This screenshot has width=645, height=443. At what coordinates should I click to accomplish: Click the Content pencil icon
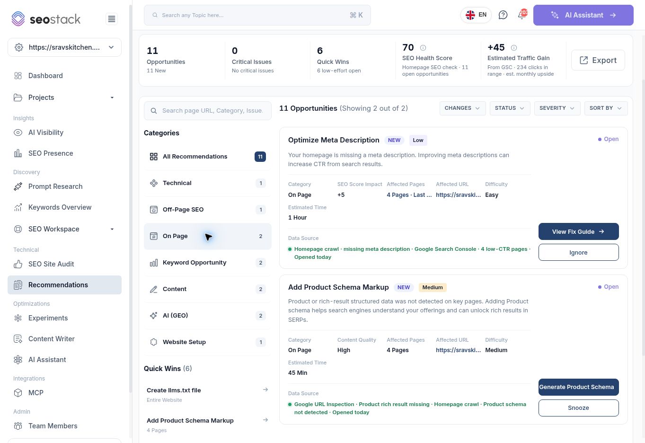coord(154,289)
